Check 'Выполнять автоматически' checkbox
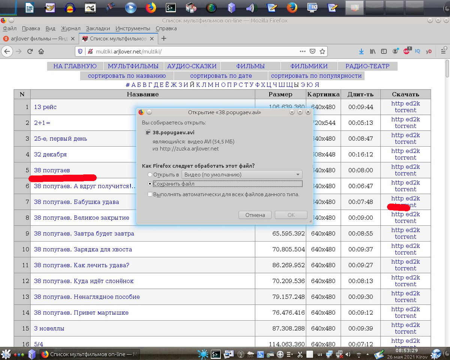The width and height of the screenshot is (450, 360). tap(150, 194)
